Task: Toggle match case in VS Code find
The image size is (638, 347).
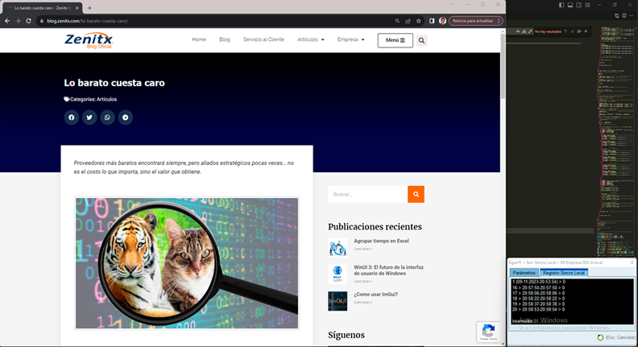Action: tap(518, 31)
